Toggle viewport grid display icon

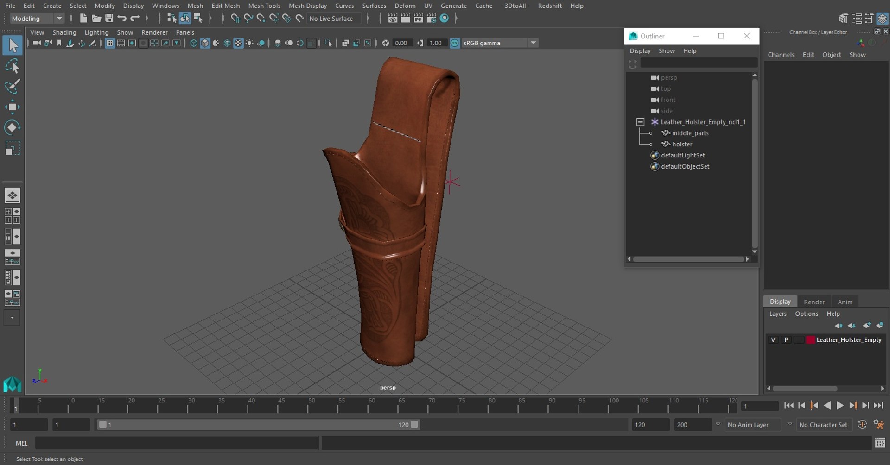pos(110,43)
